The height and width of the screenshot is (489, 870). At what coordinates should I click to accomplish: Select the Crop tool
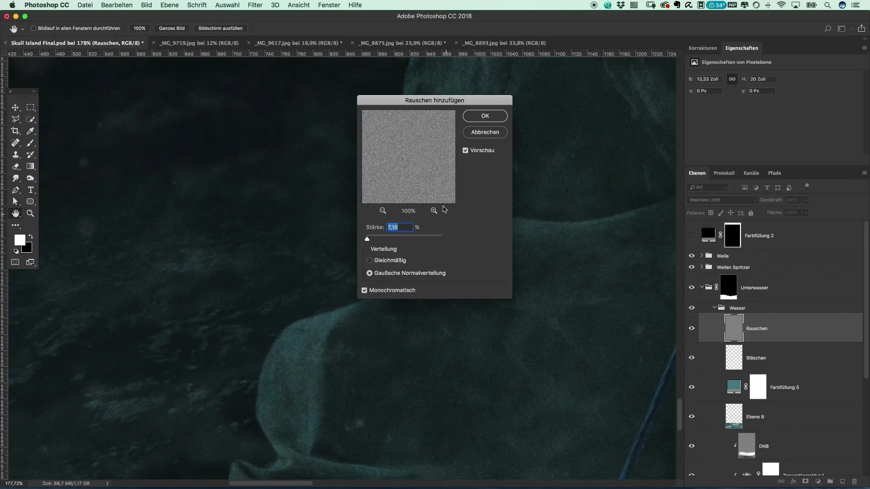[x=15, y=131]
